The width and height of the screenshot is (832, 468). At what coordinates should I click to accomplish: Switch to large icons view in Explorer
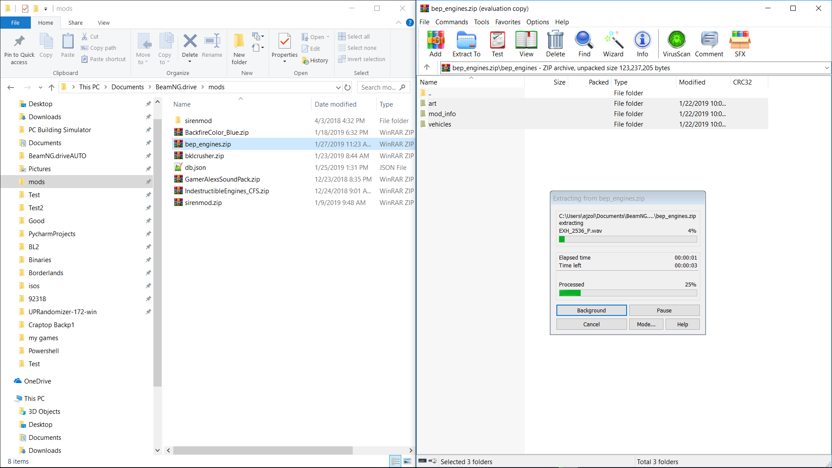coord(407,461)
